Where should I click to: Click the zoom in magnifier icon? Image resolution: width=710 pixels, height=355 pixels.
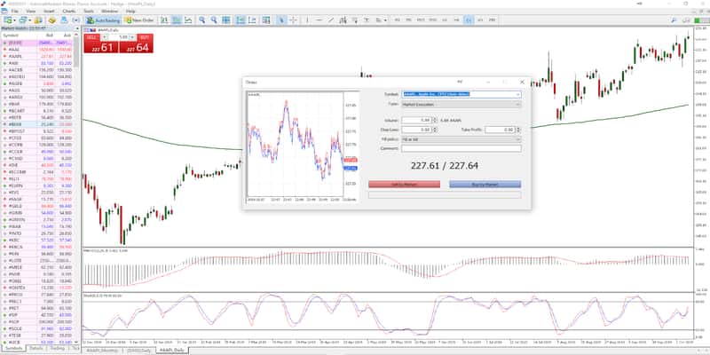click(202, 20)
